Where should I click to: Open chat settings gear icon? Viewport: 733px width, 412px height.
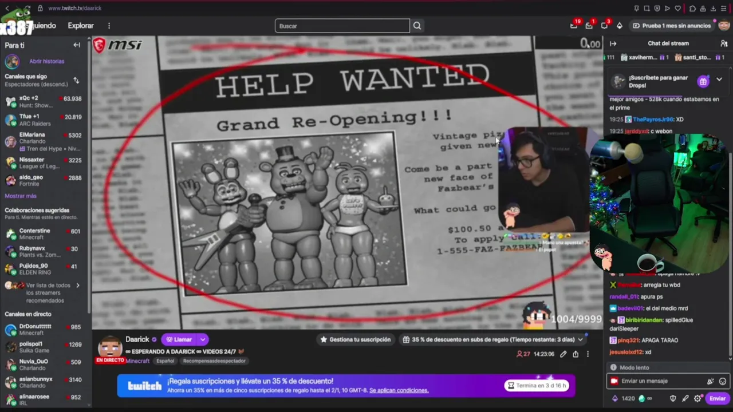(x=697, y=398)
